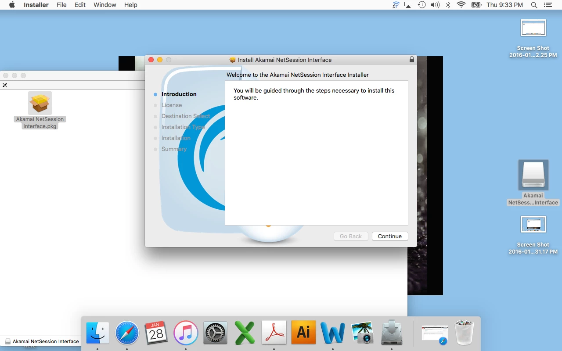Click the AirPlay display icon in menu bar
The width and height of the screenshot is (562, 351).
coord(409,5)
